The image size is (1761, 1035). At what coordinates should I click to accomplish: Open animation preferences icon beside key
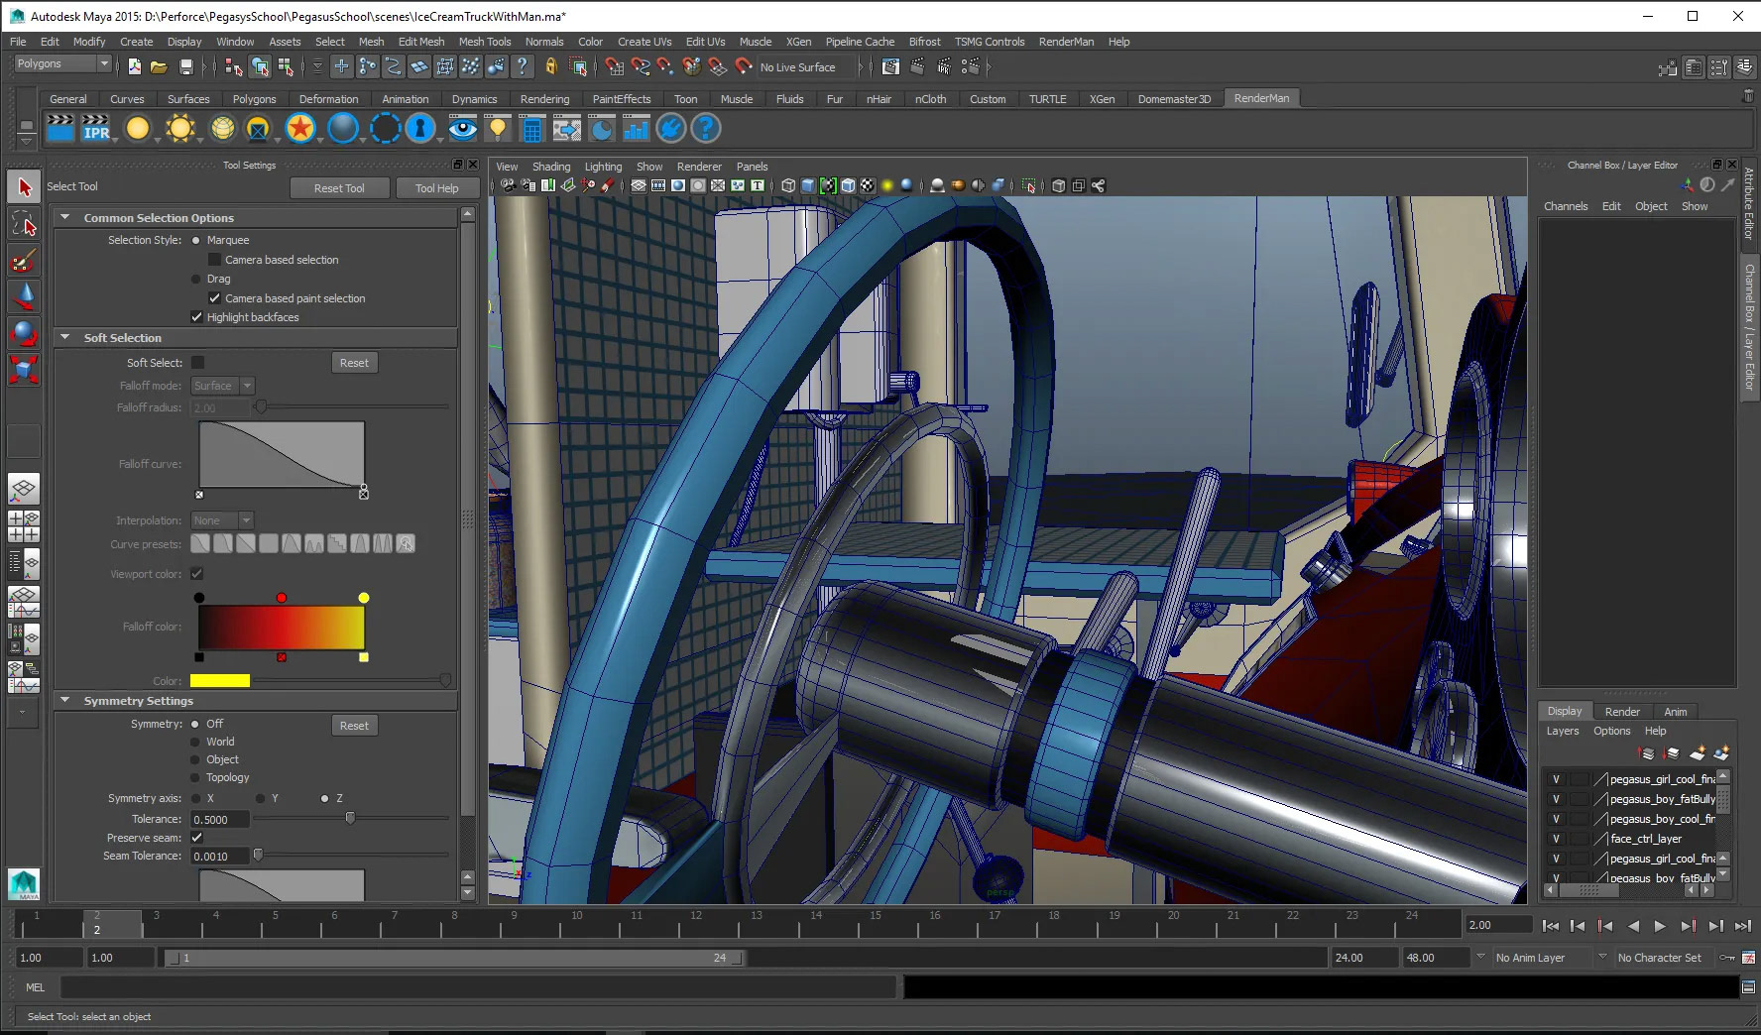pos(1748,958)
